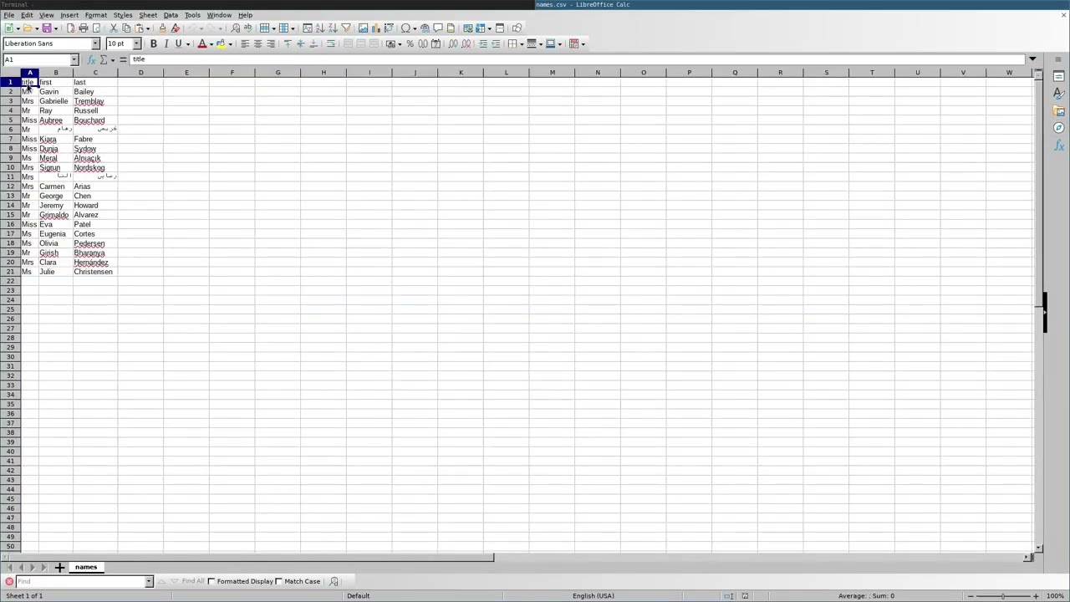Screen dimensions: 1070x602
Task: Enable the Match Case checkbox
Action: 279,581
